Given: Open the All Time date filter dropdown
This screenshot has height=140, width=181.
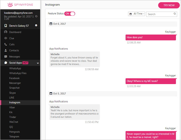Looking at the screenshot, I should pyautogui.click(x=137, y=14).
